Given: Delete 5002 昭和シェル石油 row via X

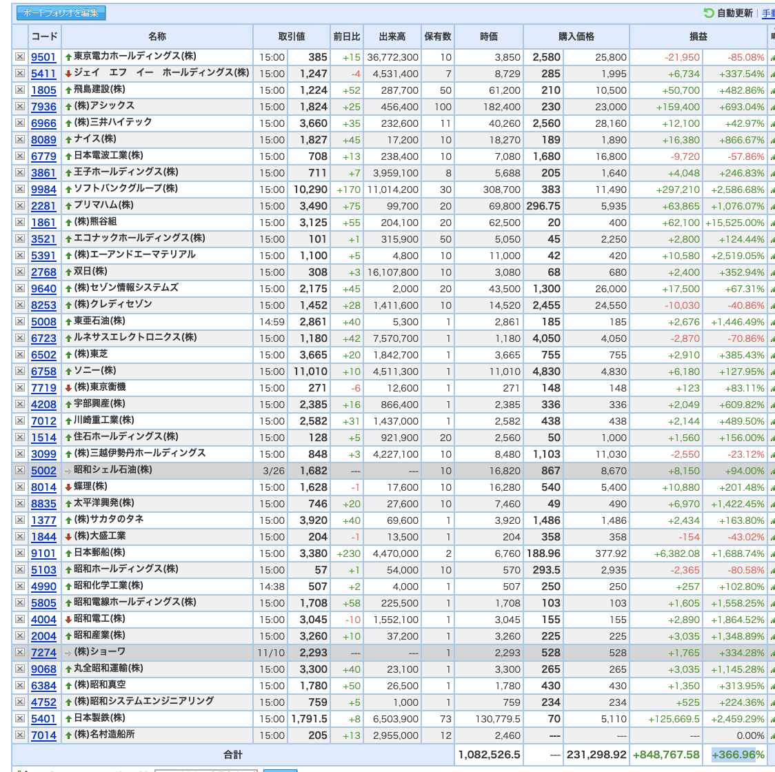Looking at the screenshot, I should pos(20,471).
